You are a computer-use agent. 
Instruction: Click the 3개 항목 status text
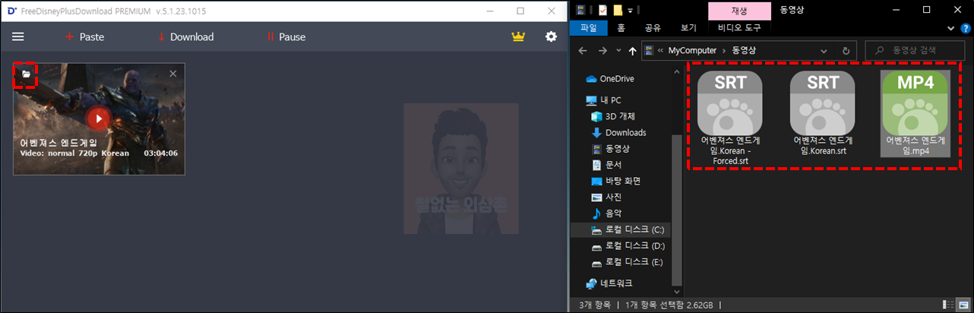click(596, 305)
